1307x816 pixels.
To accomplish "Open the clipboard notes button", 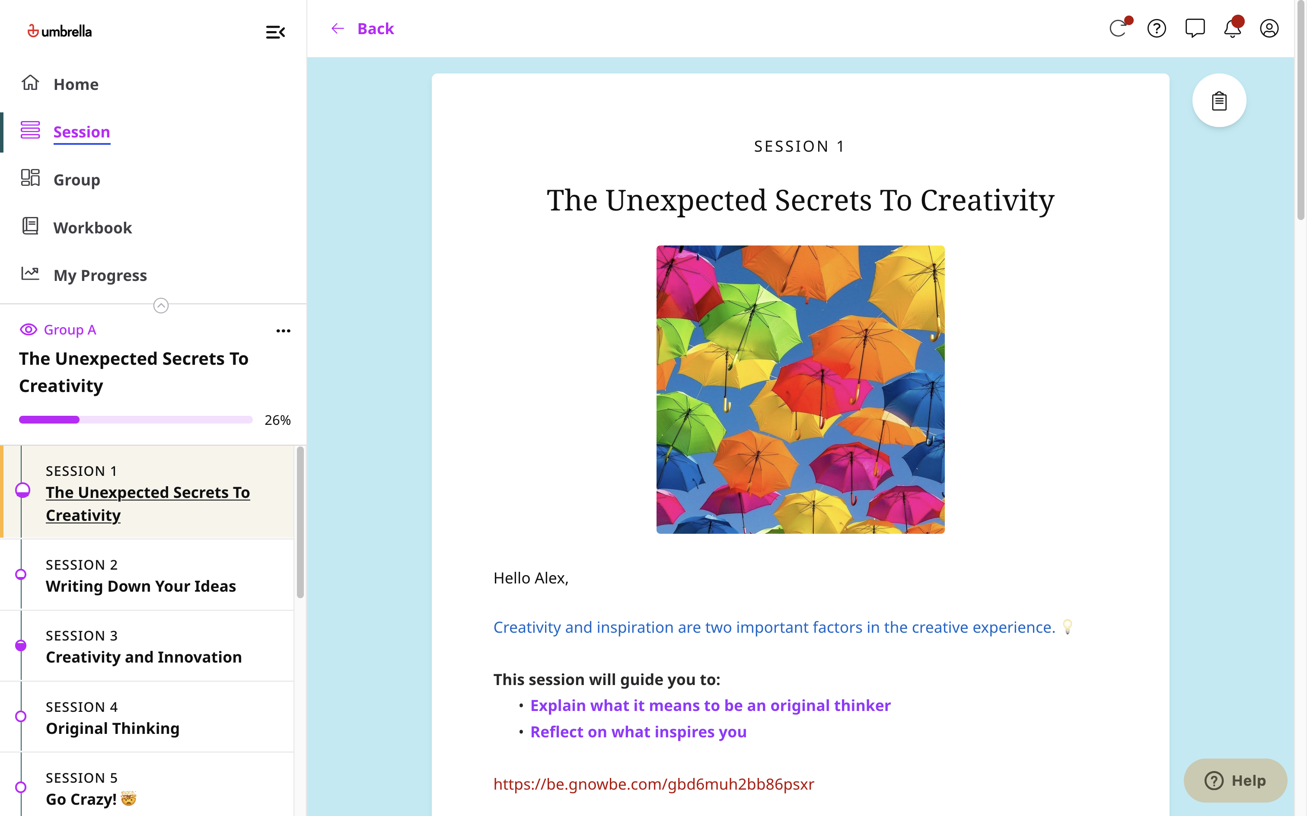I will pos(1219,101).
